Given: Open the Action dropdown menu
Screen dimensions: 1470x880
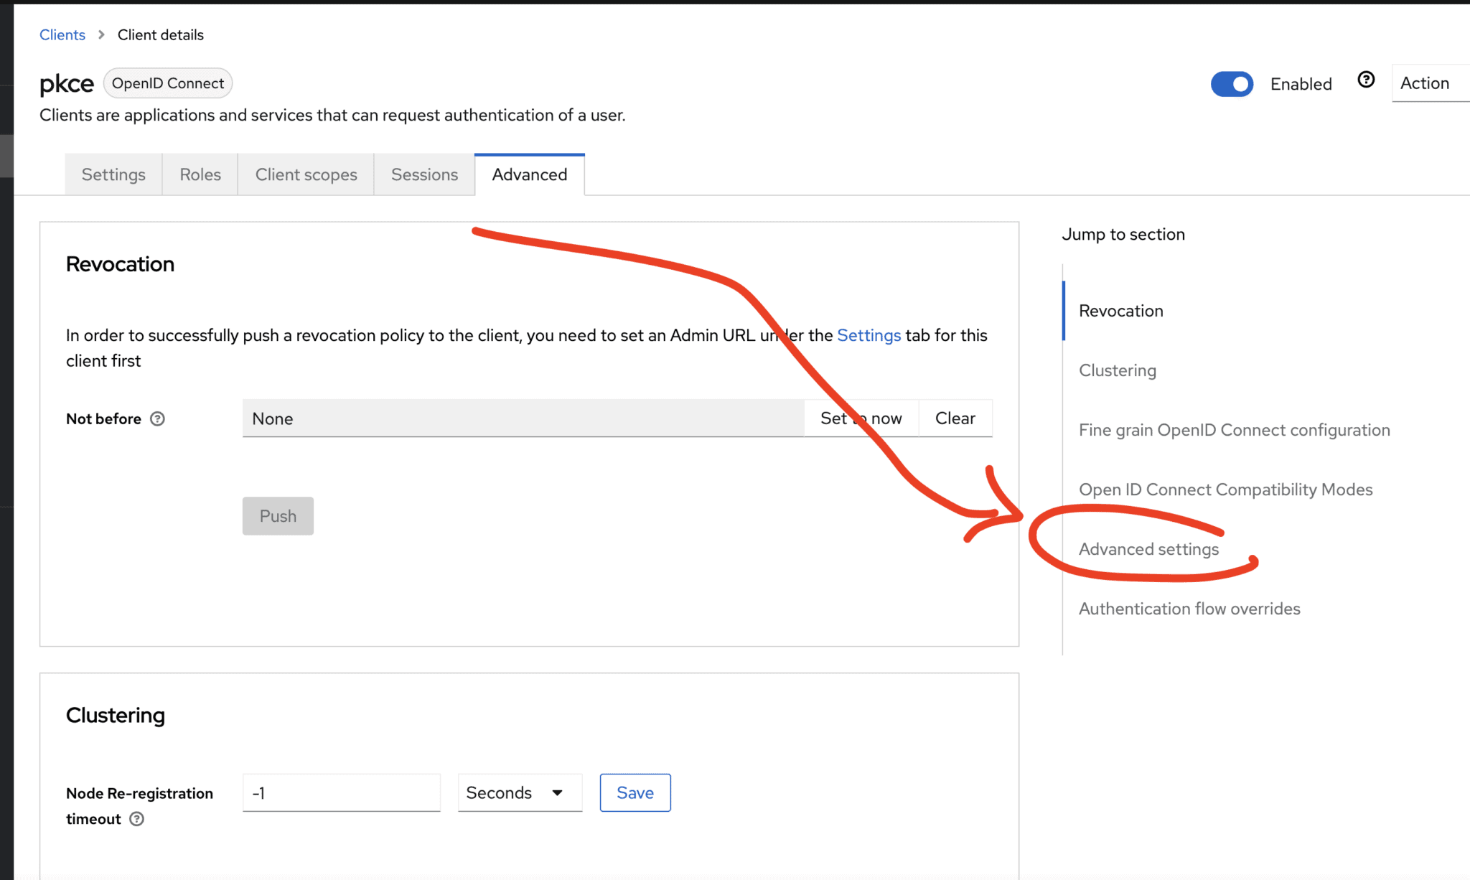Looking at the screenshot, I should pyautogui.click(x=1426, y=83).
